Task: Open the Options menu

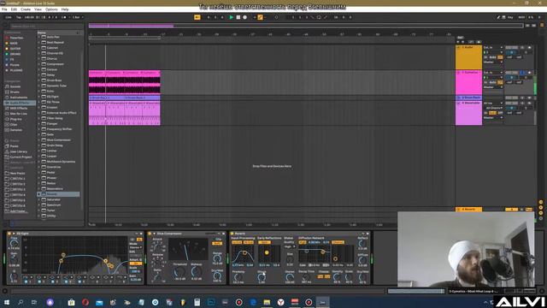Action: (51, 9)
